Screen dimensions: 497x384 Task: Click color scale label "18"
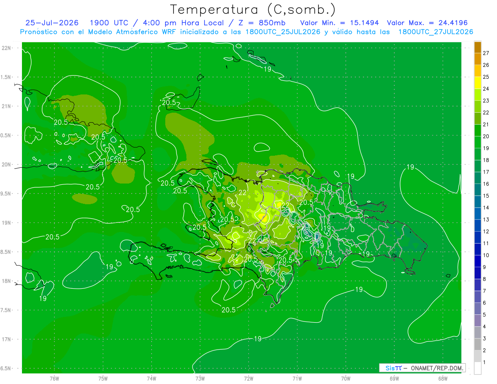[x=486, y=160]
